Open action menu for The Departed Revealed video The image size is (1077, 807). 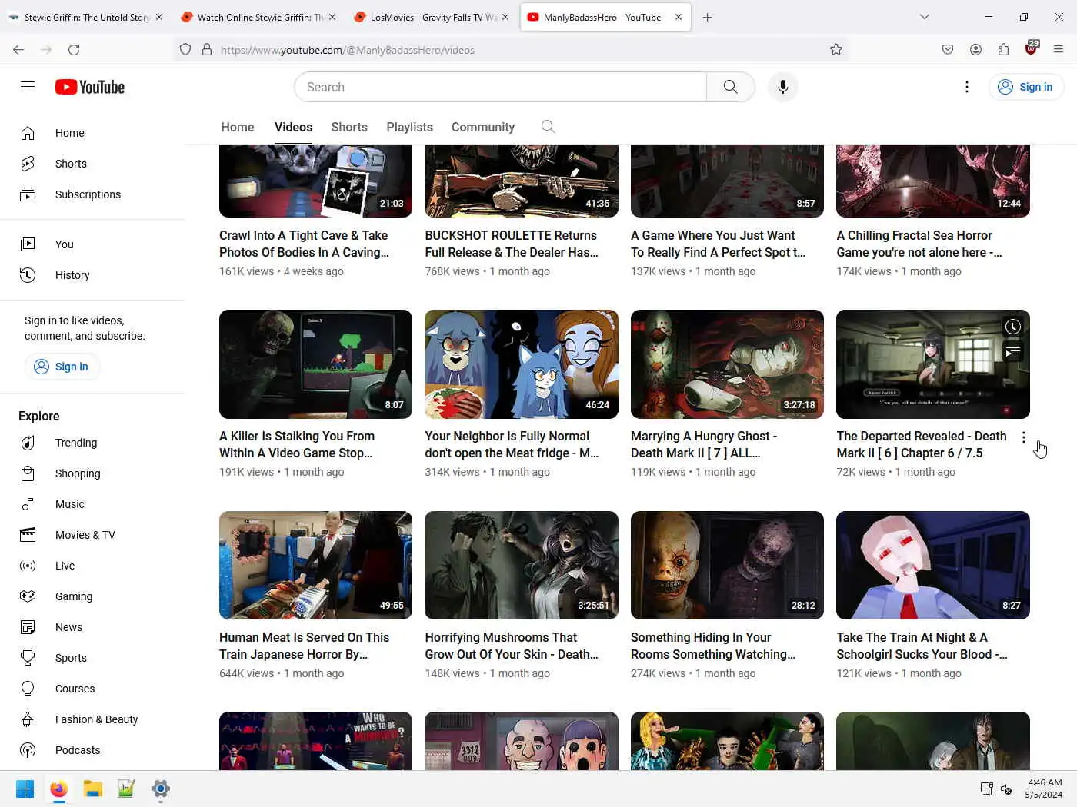1023,437
